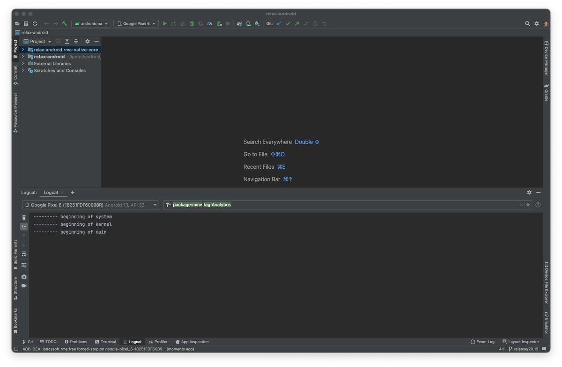Toggle Soft-Wrap in Logcat side toolbar
The height and width of the screenshot is (367, 562).
[x=24, y=254]
